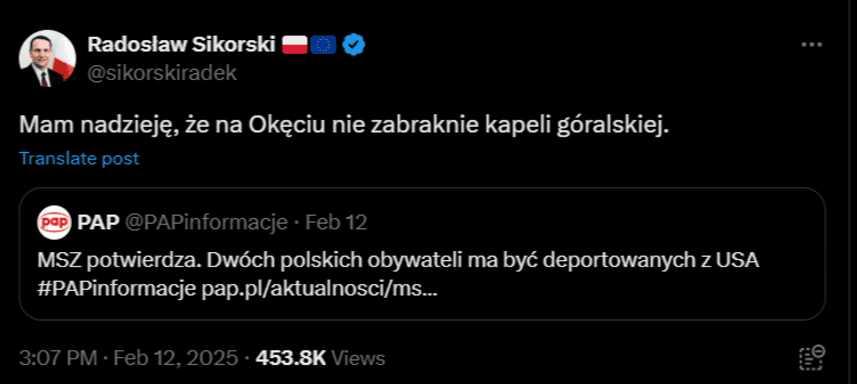Click the Feb 12 date on quoted post
Screen dimensions: 857x384
336,222
